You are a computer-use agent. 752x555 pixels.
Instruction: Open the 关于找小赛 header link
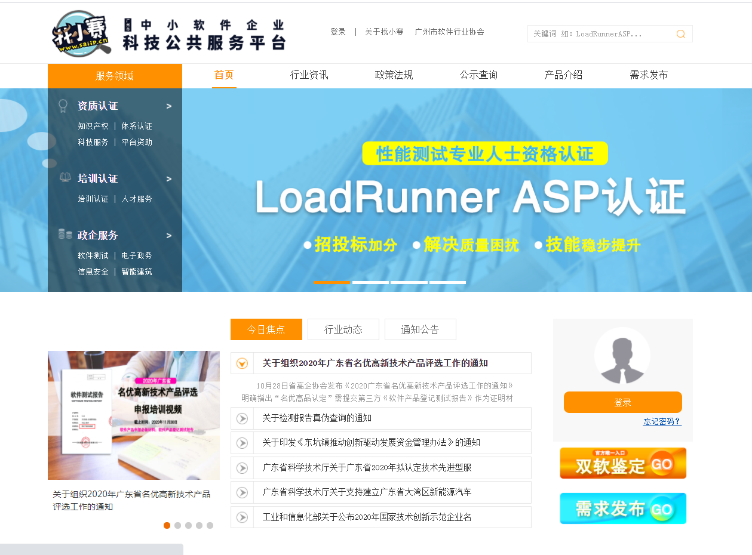pos(384,32)
